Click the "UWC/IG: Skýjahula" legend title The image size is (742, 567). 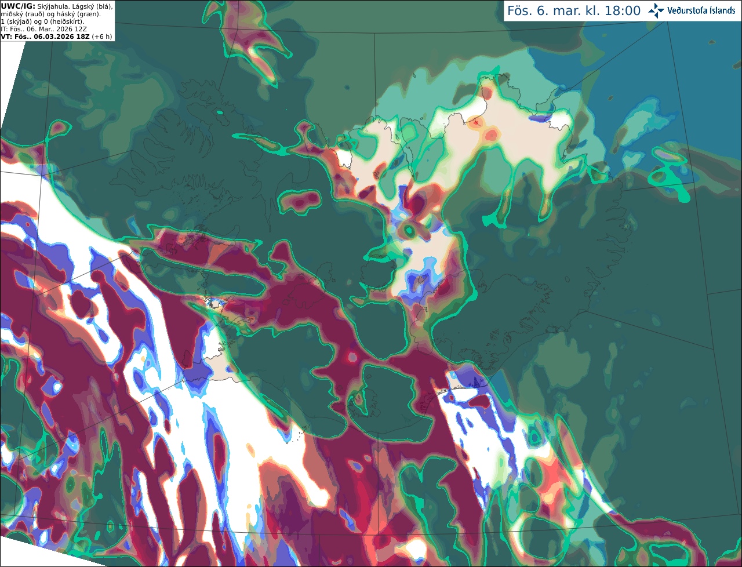(x=35, y=6)
